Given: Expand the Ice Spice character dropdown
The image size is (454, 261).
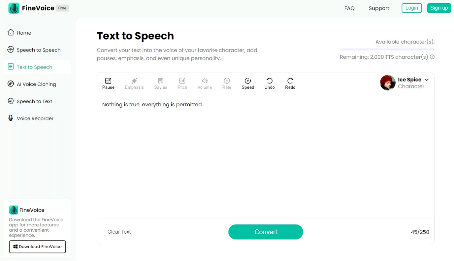Looking at the screenshot, I should (427, 80).
